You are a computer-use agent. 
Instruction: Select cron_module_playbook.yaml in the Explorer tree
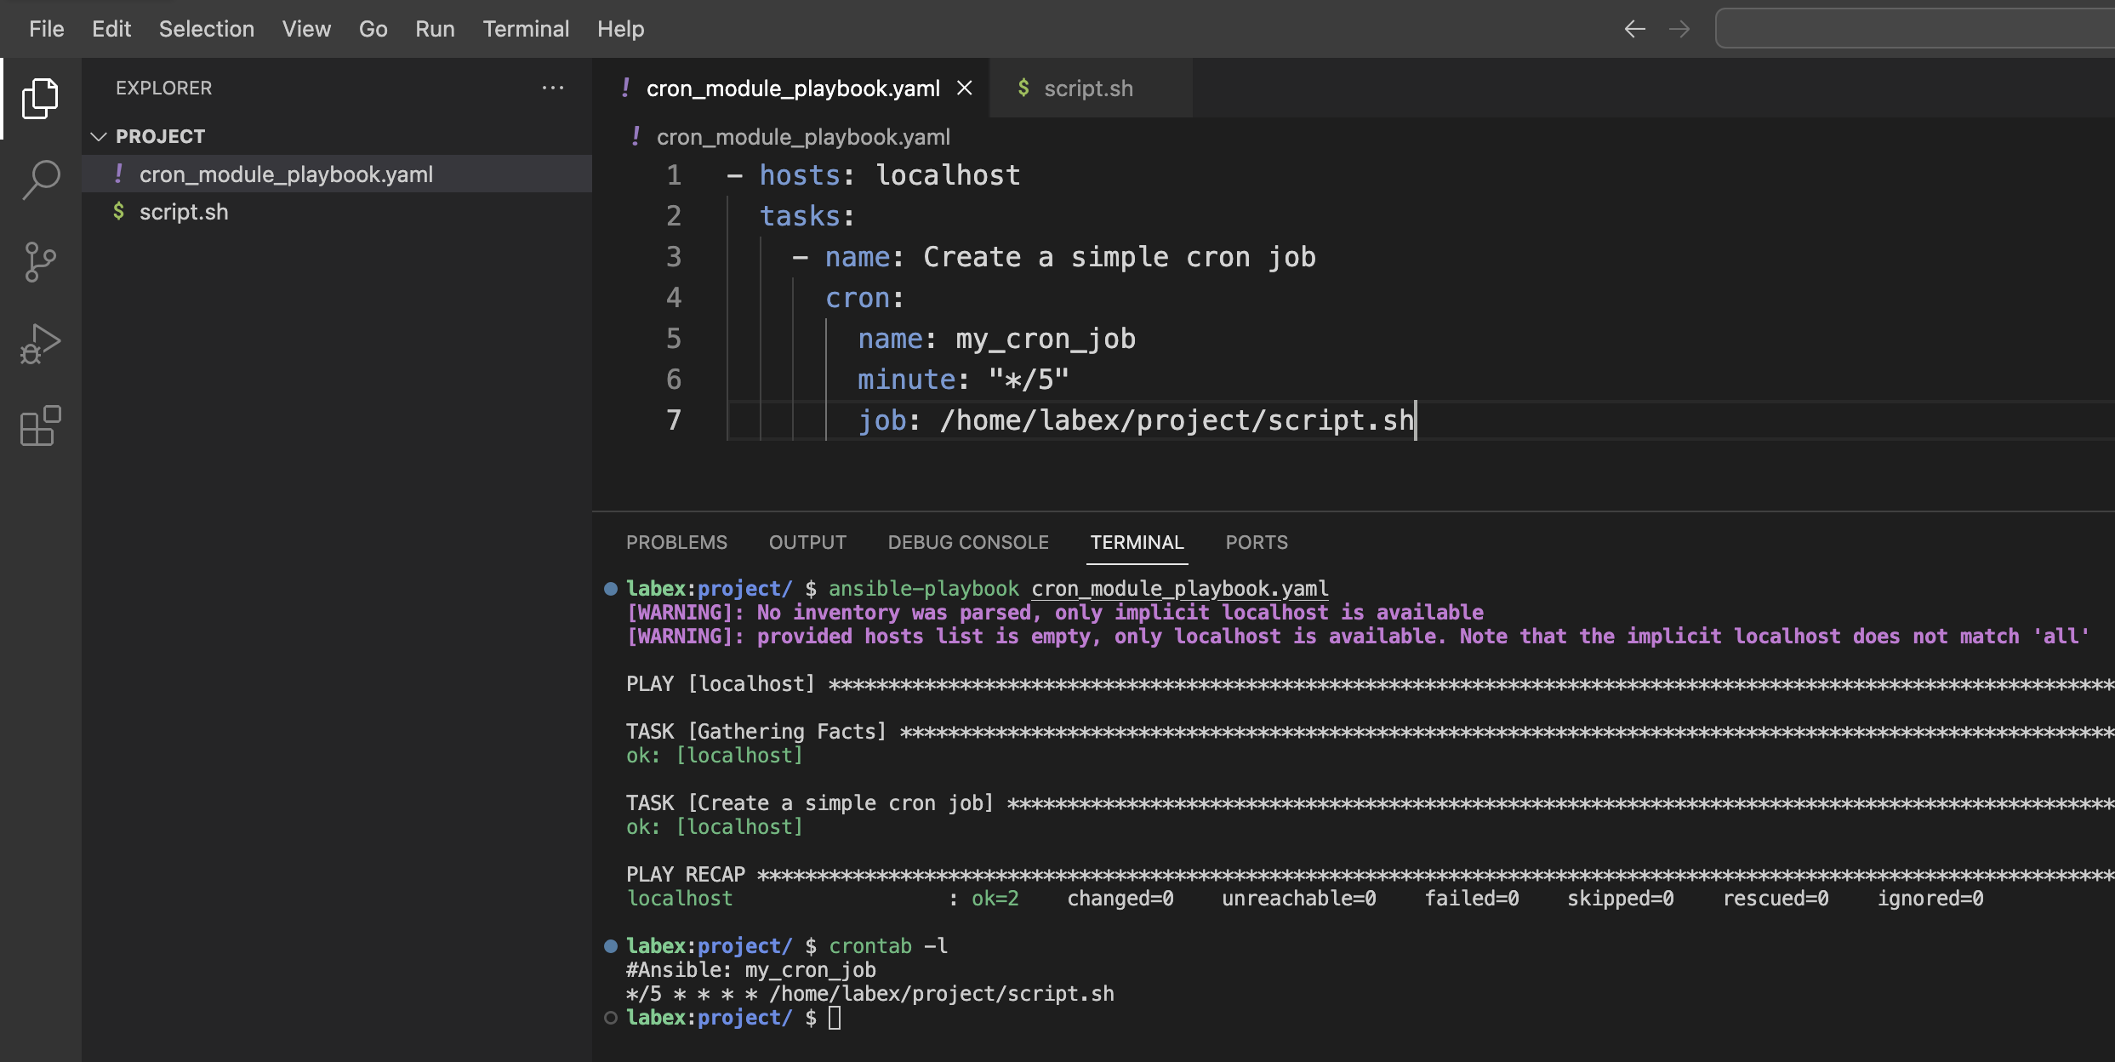tap(286, 174)
